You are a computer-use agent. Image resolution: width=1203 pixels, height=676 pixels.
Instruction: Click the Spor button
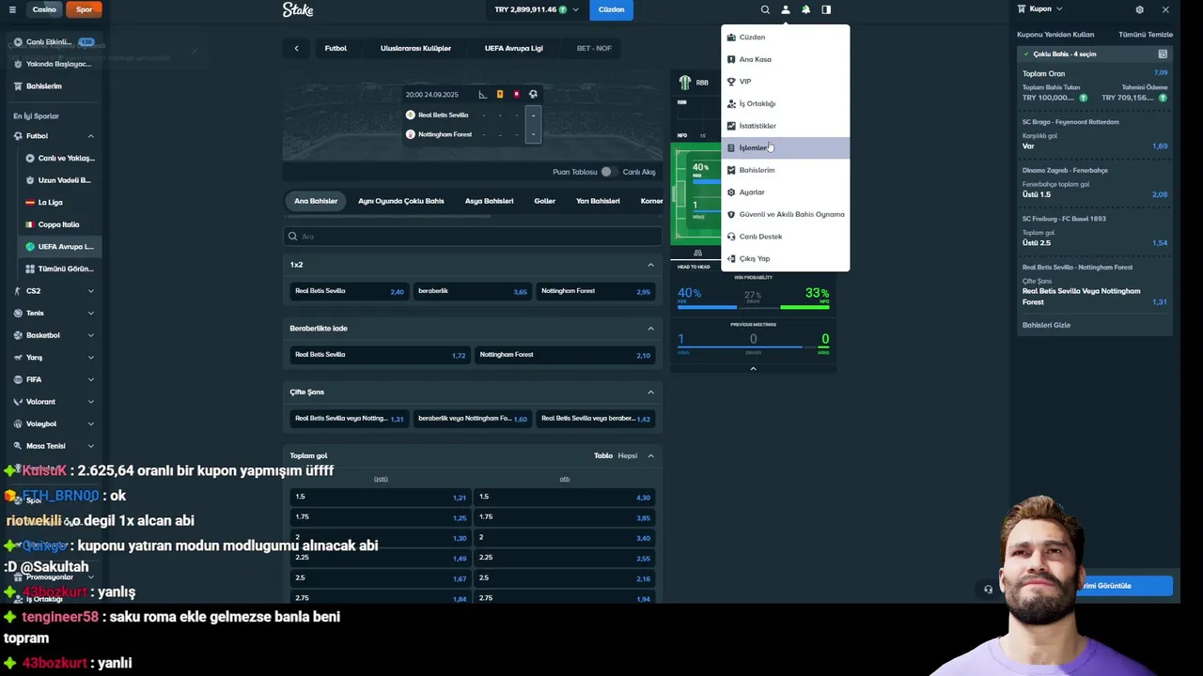pyautogui.click(x=85, y=9)
